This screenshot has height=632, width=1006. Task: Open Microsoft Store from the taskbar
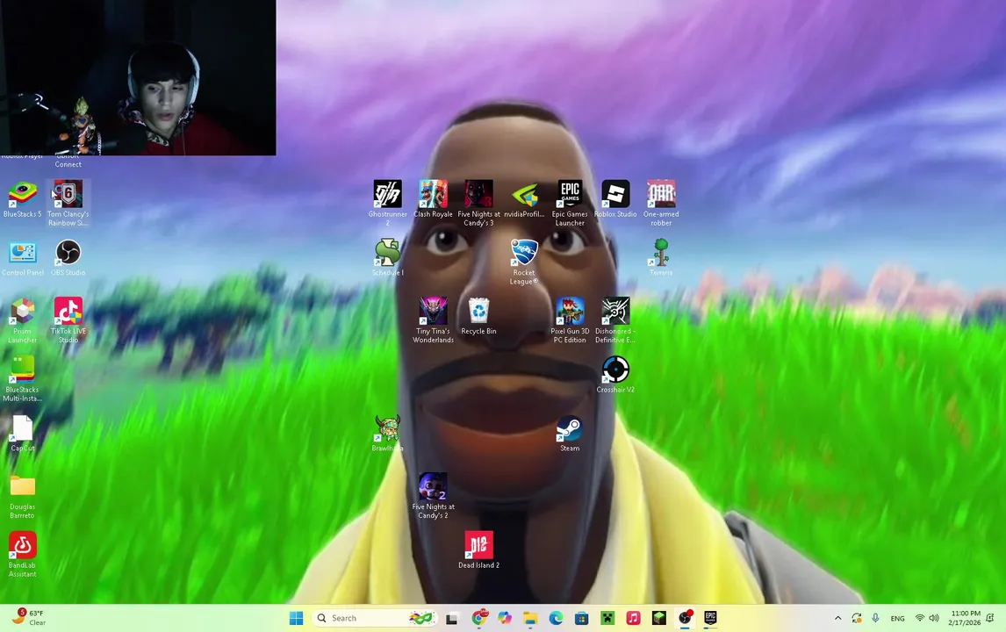[581, 618]
